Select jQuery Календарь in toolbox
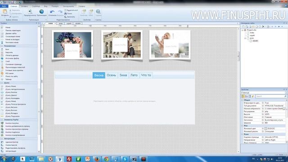288x162 pixels. (x=13, y=98)
